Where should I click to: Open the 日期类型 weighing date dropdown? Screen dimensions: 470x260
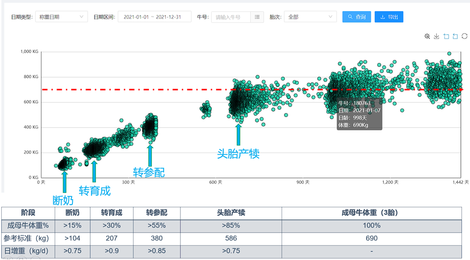[61, 16]
